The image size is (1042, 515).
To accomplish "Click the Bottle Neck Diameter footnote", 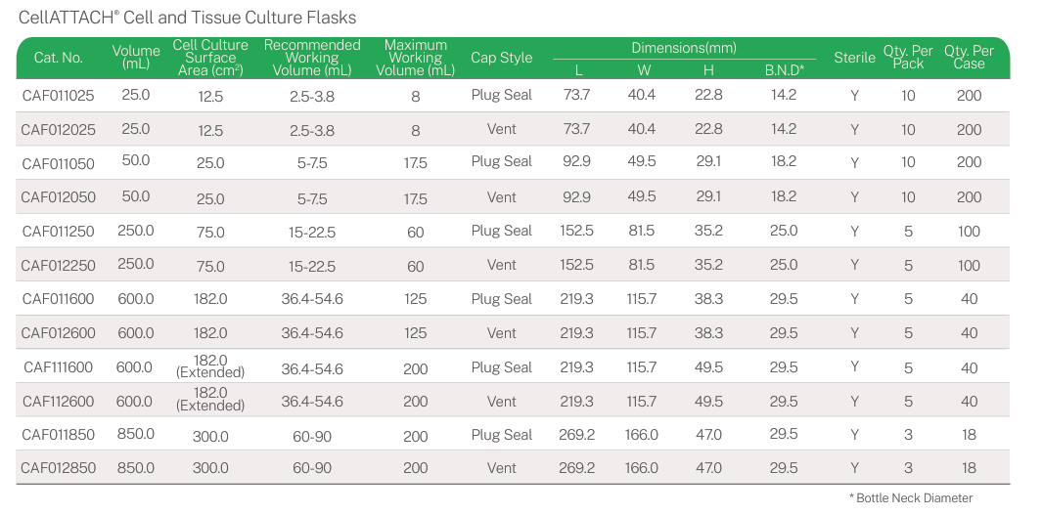I will pyautogui.click(x=911, y=498).
